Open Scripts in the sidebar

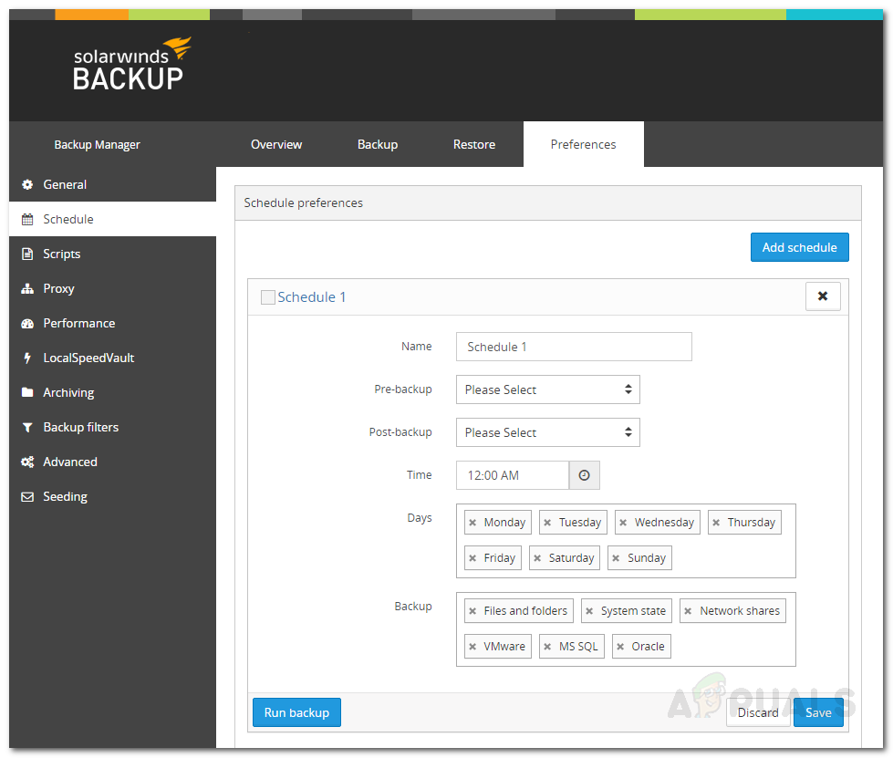(112, 254)
